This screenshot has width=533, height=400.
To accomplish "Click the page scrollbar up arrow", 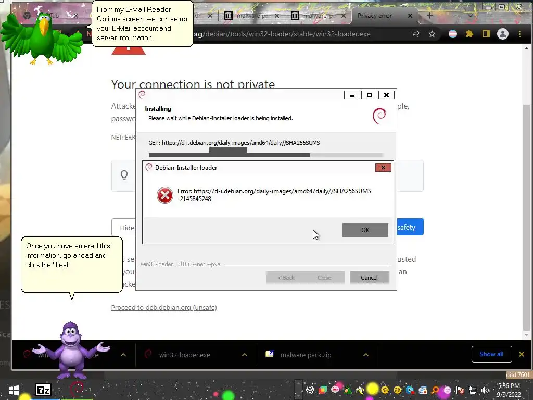I will (526, 48).
